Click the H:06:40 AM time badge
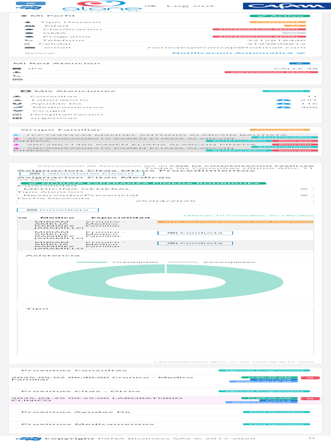This screenshot has width=331, height=442. click(x=269, y=377)
